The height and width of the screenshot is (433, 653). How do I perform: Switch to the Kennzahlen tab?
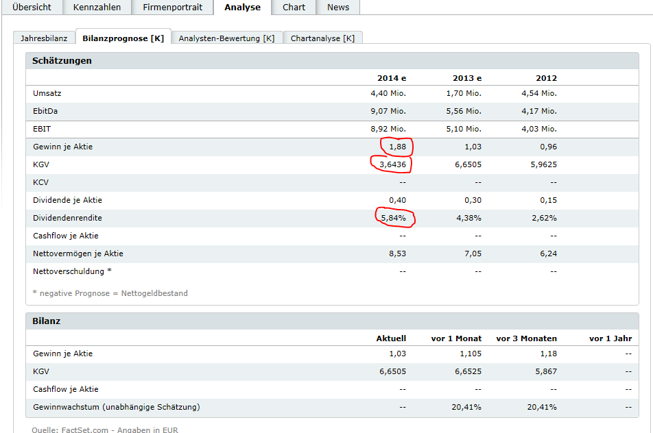coord(97,8)
